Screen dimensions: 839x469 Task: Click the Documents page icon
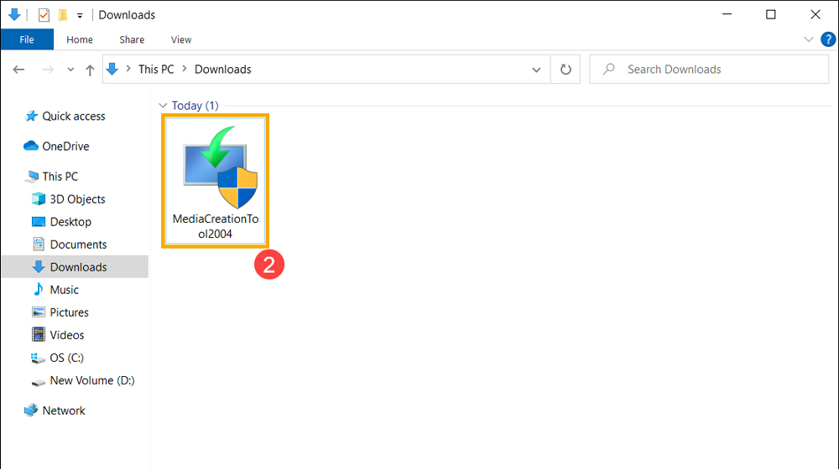(39, 244)
